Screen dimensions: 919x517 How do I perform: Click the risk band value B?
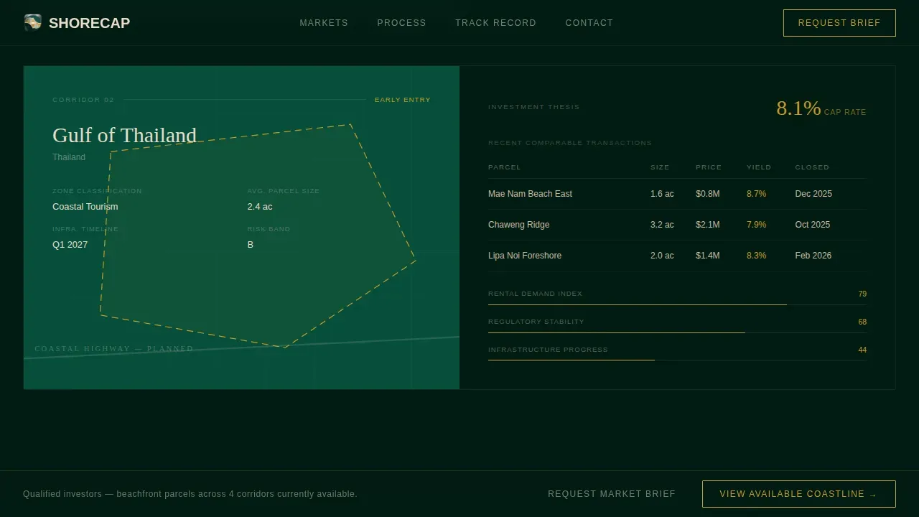pyautogui.click(x=251, y=245)
